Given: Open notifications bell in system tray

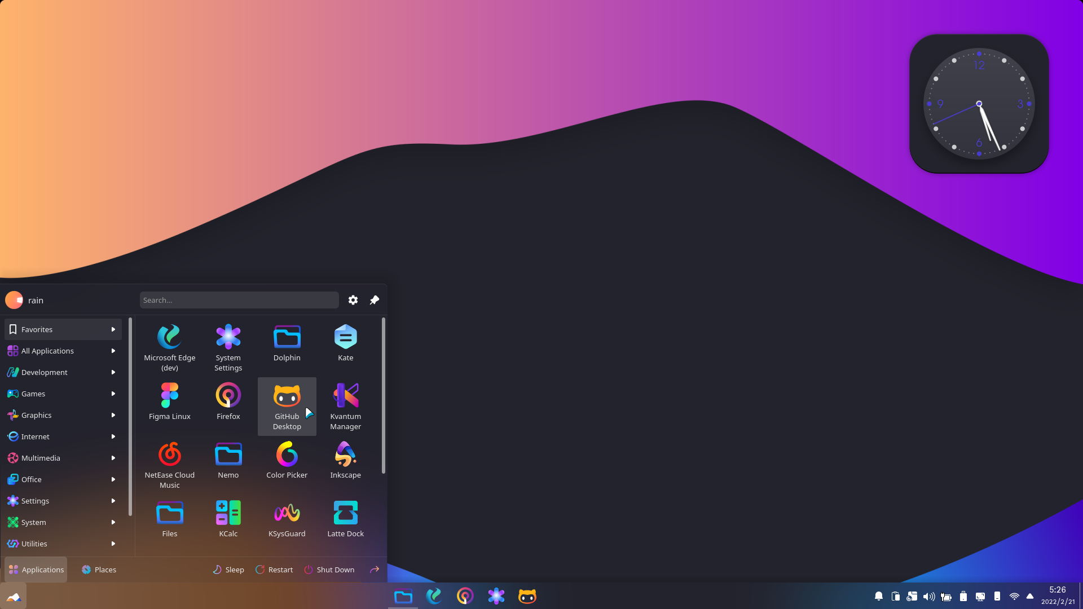Looking at the screenshot, I should [879, 596].
